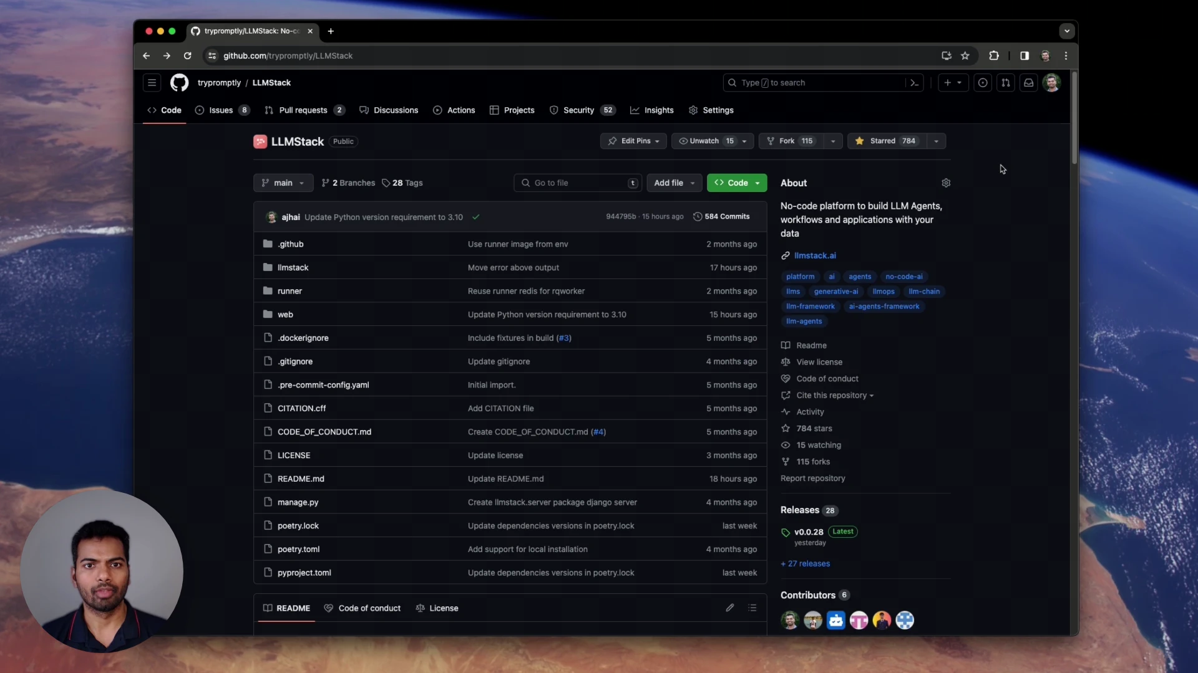The height and width of the screenshot is (673, 1198).
Task: Open the llmstack.ai website link
Action: point(814,255)
